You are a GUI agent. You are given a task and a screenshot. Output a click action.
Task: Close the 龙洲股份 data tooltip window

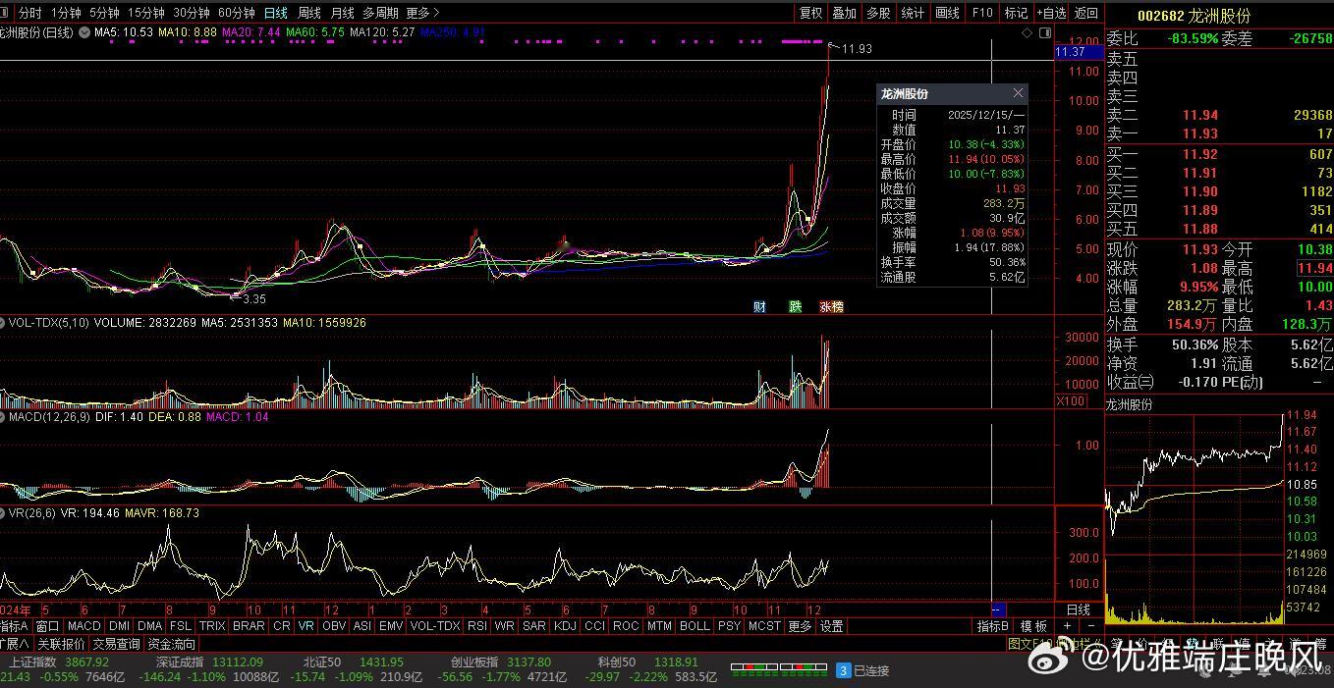point(1018,93)
